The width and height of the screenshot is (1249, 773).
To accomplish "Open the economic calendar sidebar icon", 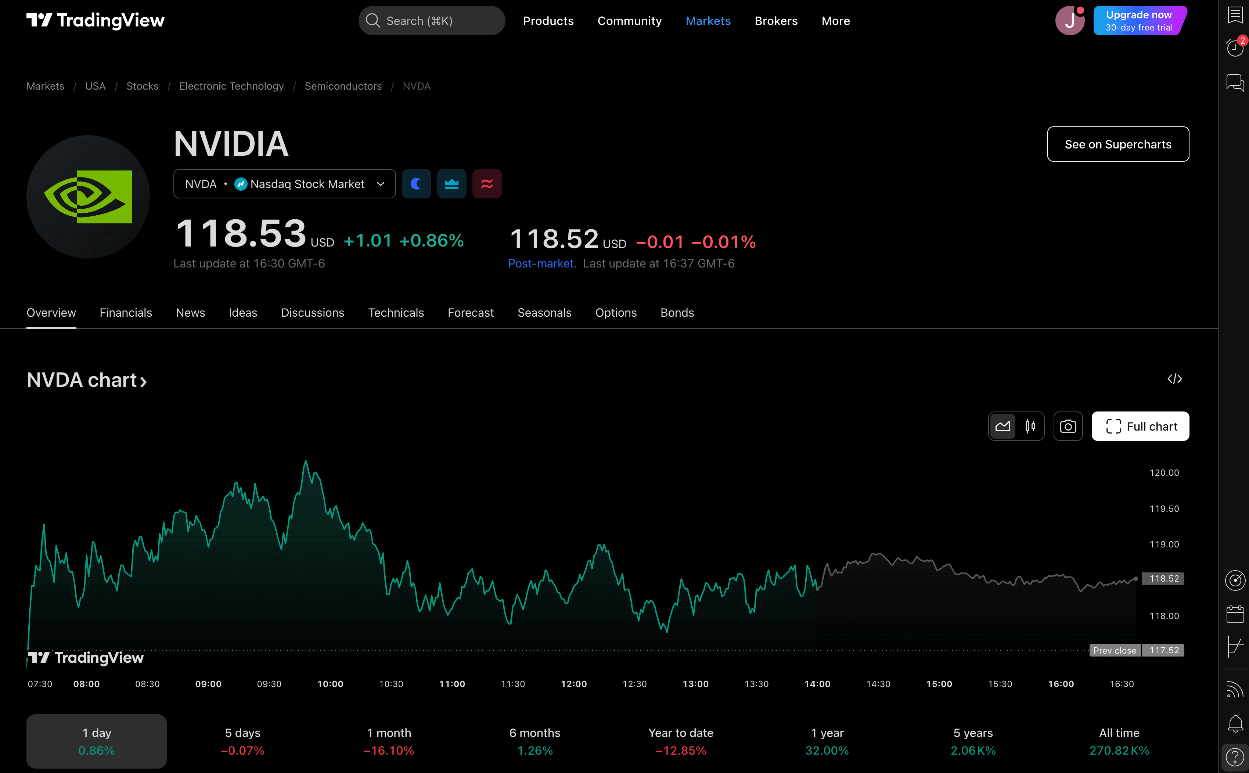I will pos(1235,614).
